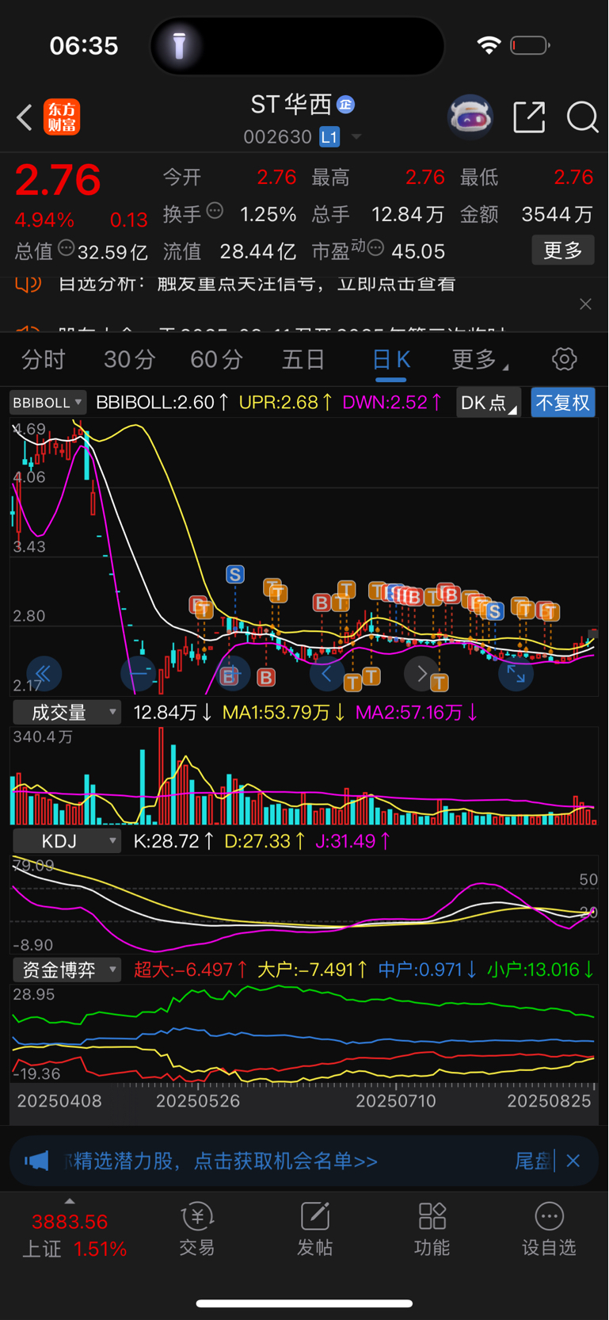Tap the L1 level badge

pos(329,137)
